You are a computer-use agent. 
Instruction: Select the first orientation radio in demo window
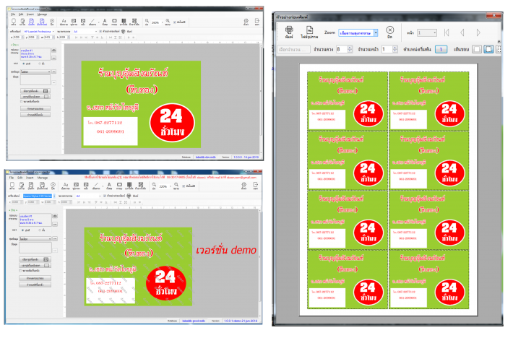click(x=23, y=230)
